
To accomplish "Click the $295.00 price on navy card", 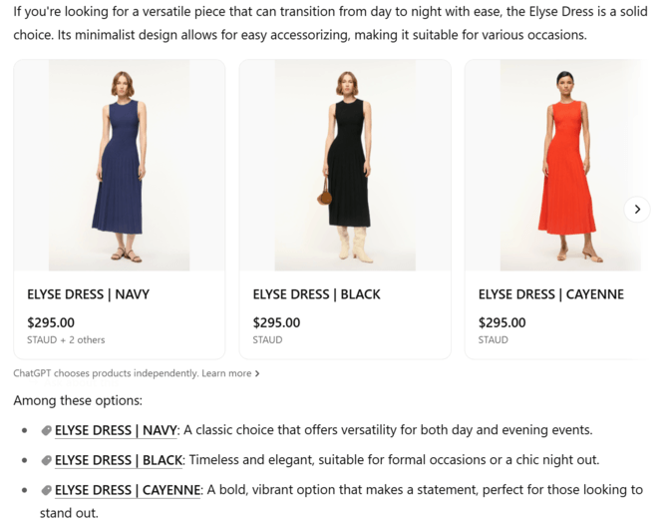I will 51,322.
